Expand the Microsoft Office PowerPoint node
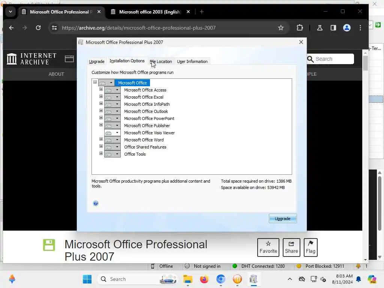Image resolution: width=384 pixels, height=288 pixels. pos(101,118)
